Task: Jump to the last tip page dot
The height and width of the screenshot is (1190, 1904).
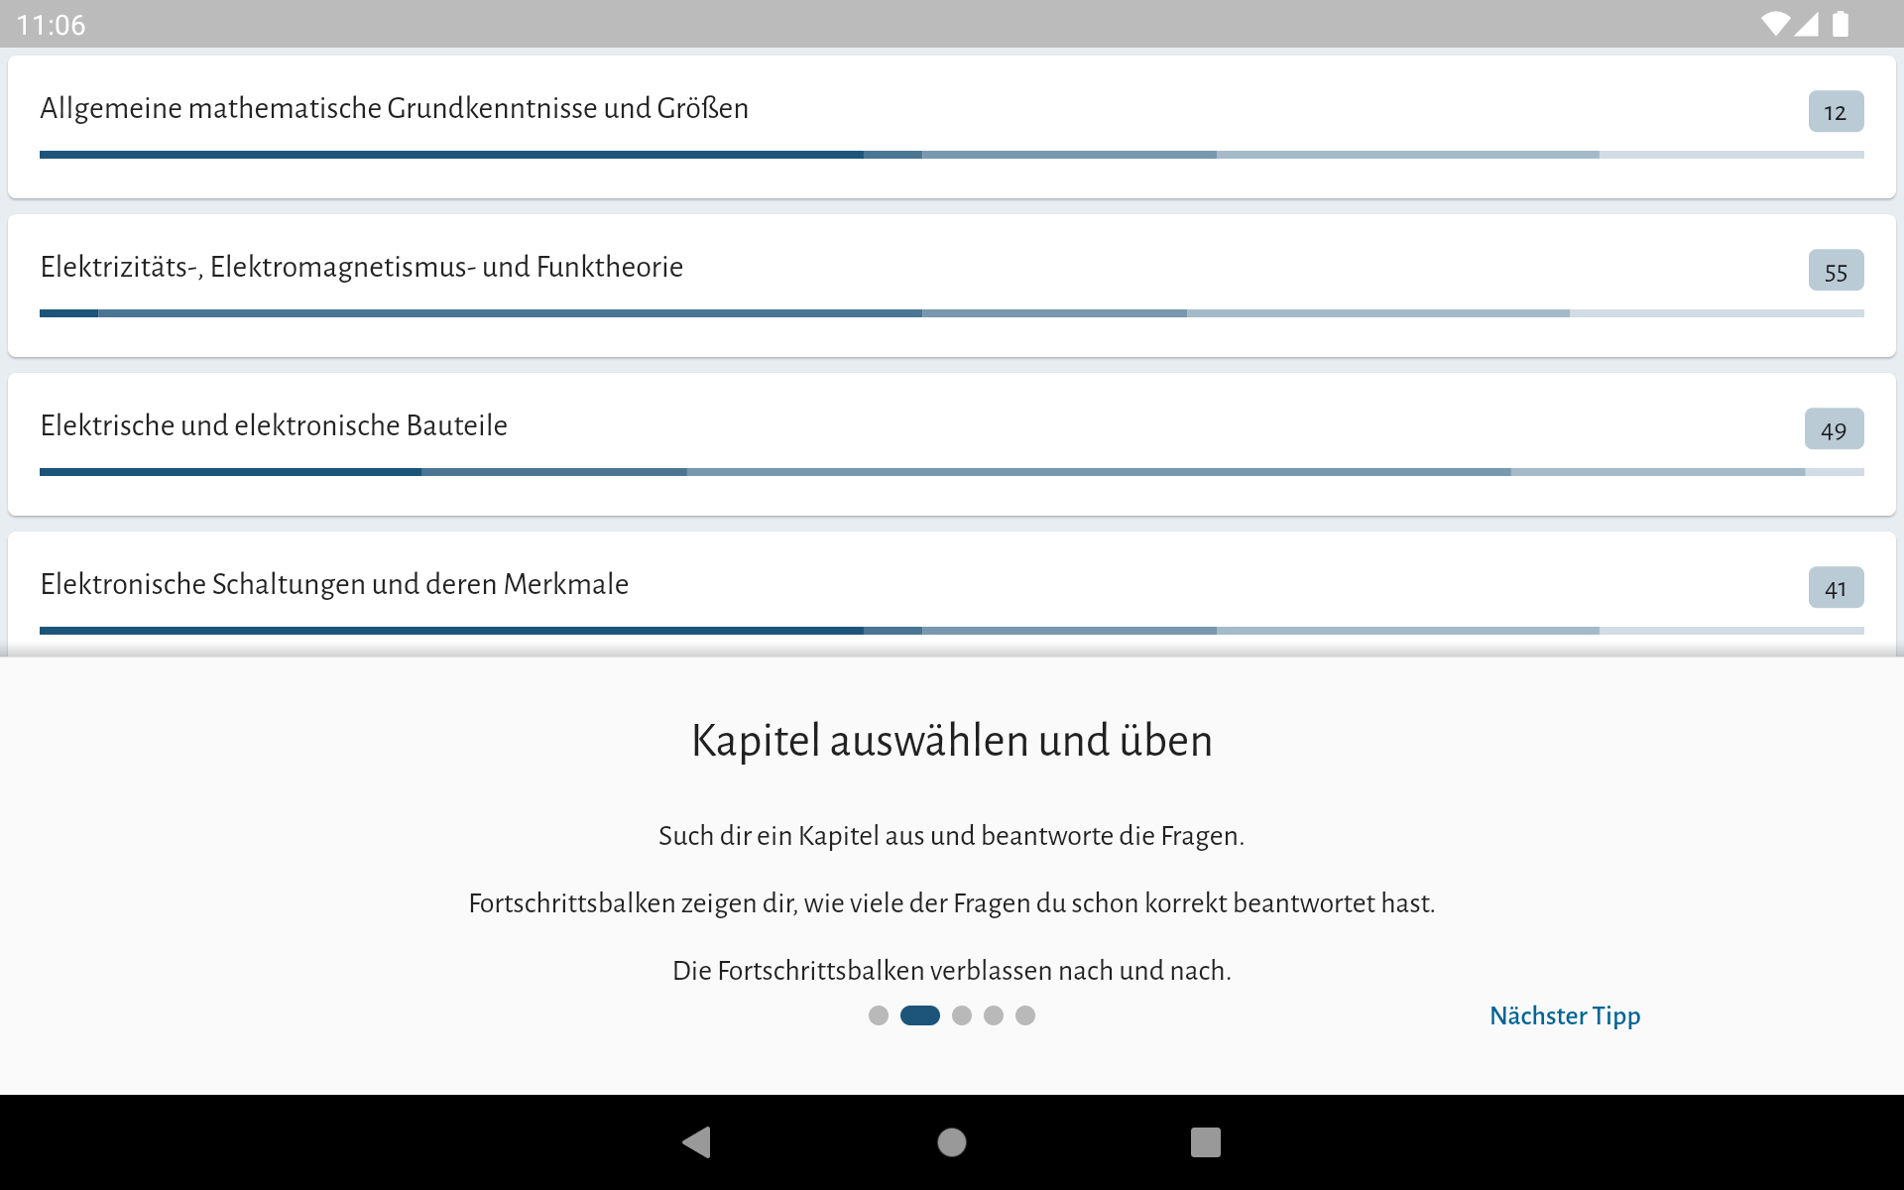Action: coord(1025,1015)
